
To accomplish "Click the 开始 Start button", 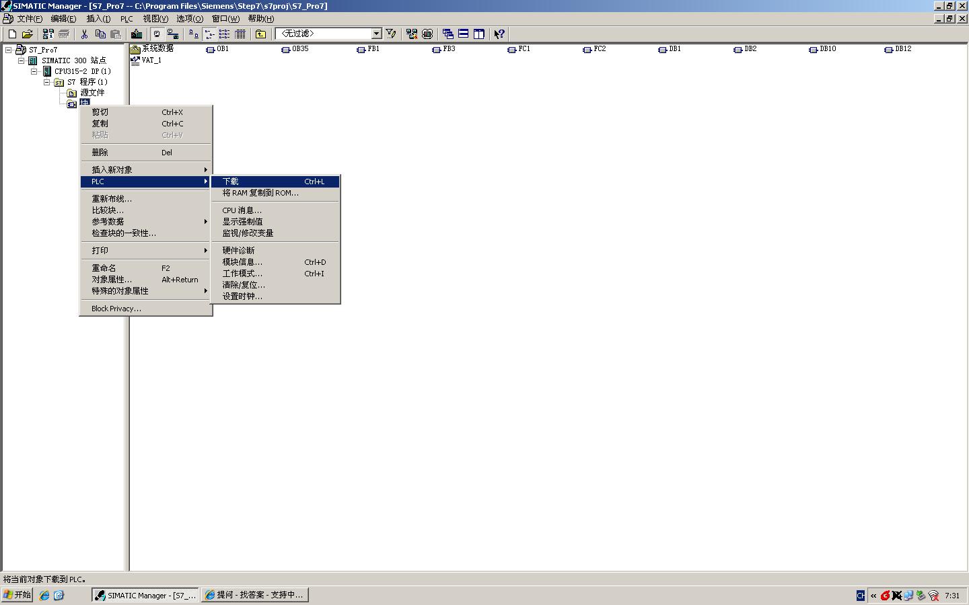I will [x=17, y=595].
